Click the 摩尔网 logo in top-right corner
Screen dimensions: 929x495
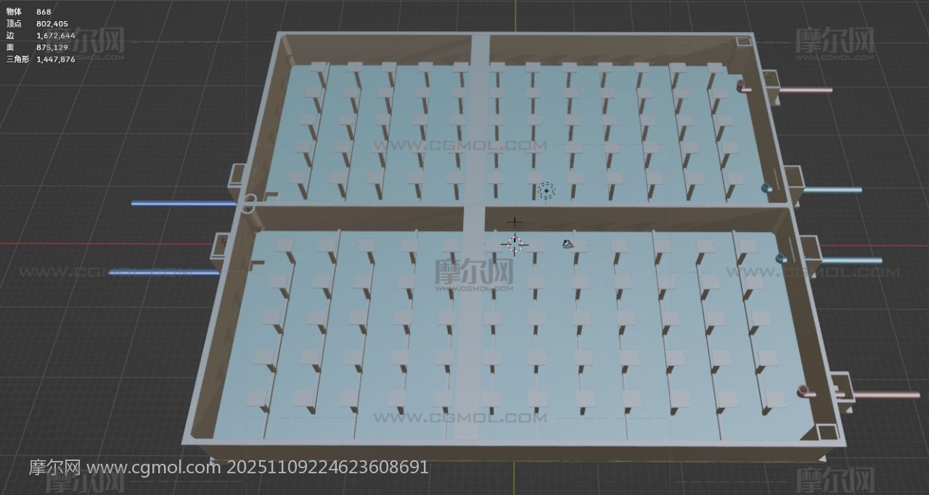[834, 41]
